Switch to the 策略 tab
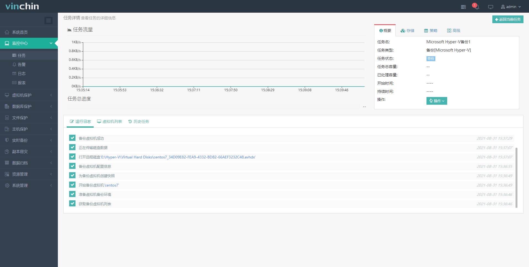The height and width of the screenshot is (267, 529). pyautogui.click(x=431, y=31)
